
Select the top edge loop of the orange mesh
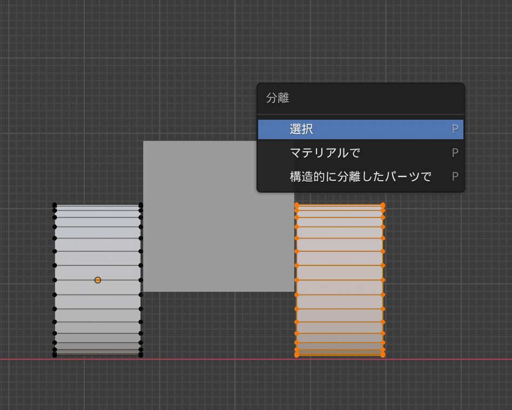[340, 204]
